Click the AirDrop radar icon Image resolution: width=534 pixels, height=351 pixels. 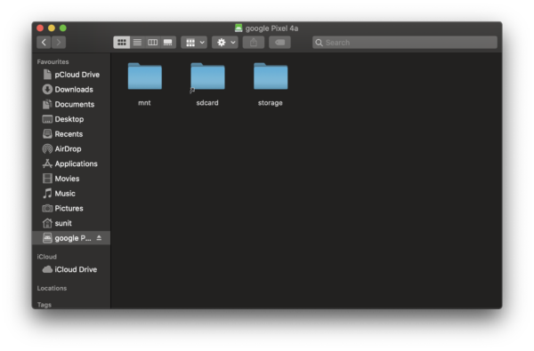coord(47,149)
